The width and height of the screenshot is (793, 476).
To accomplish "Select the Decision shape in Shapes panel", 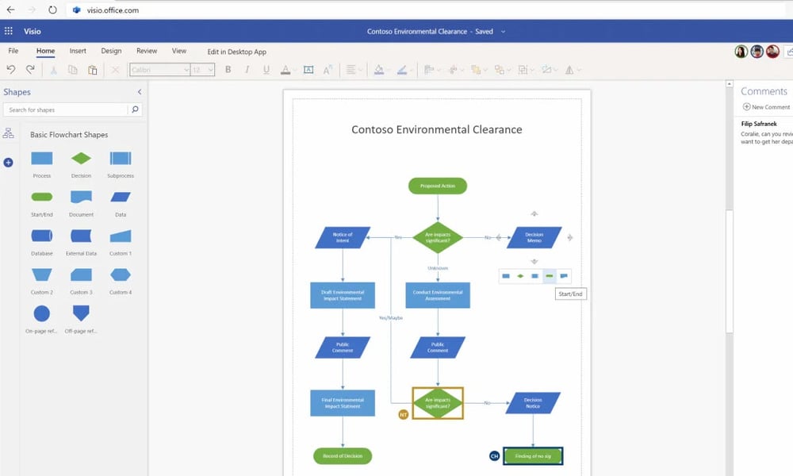I will click(81, 159).
